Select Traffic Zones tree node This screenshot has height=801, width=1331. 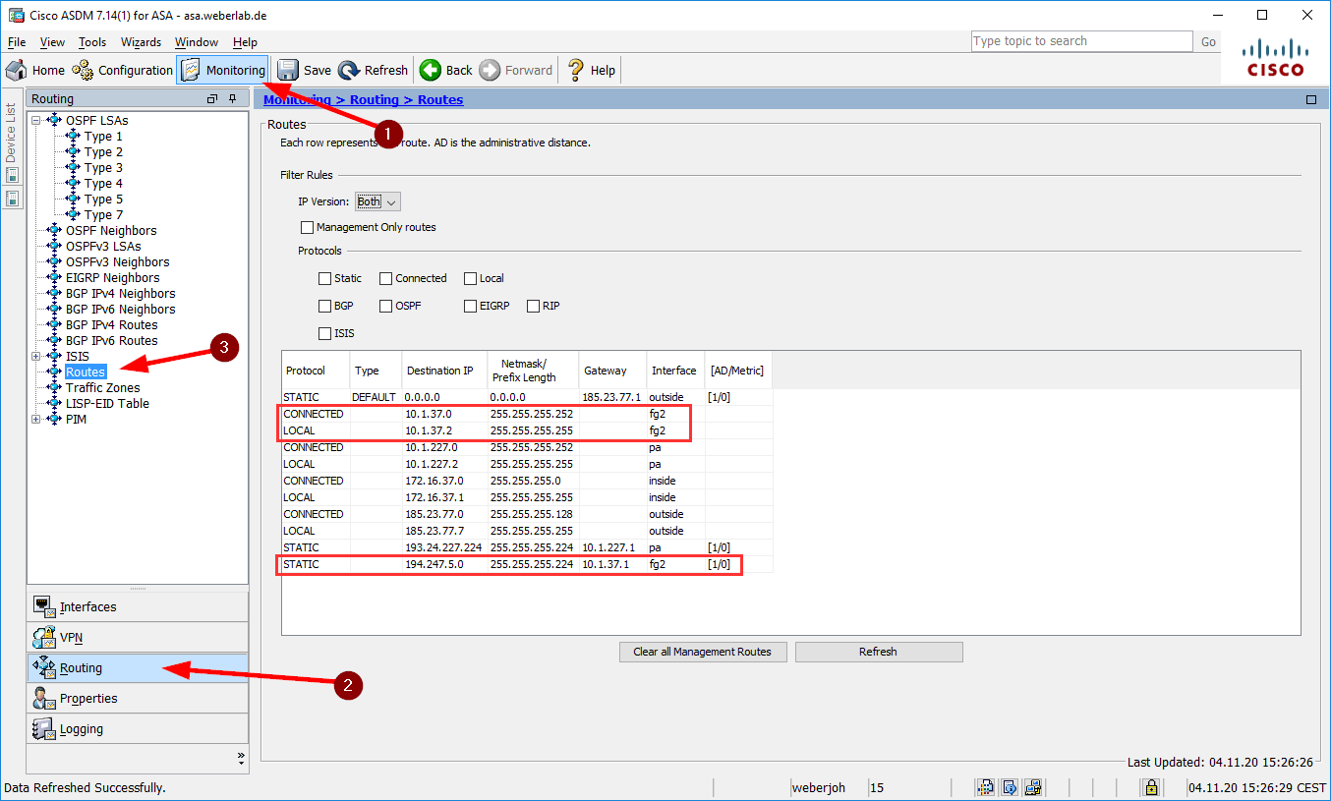point(102,387)
